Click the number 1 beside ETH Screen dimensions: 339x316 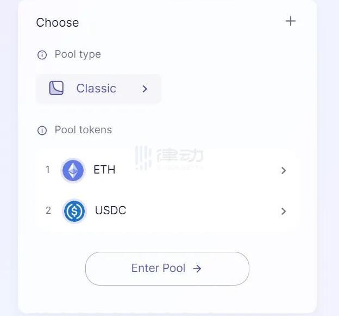(x=48, y=170)
